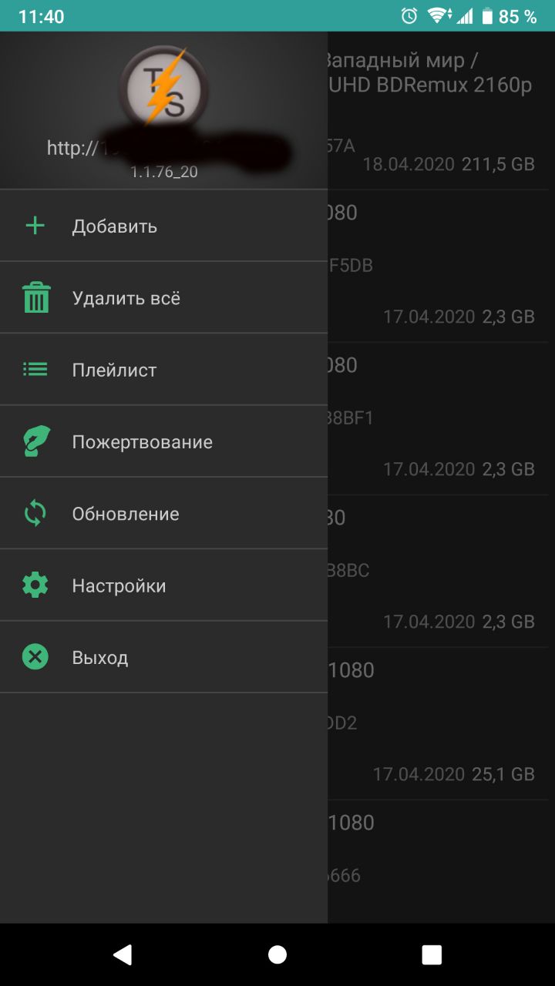Select Пожертвование in the side menu

pos(163,441)
